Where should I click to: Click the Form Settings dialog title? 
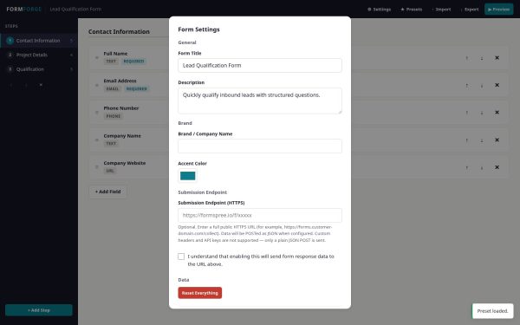pos(198,29)
